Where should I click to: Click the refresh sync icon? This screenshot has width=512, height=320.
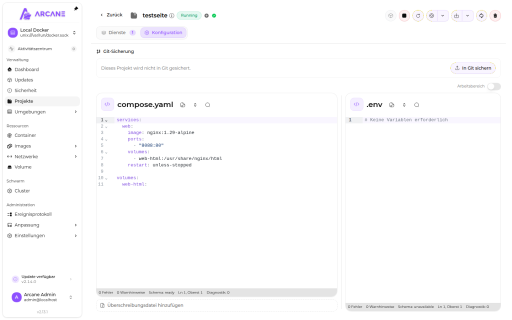(481, 15)
